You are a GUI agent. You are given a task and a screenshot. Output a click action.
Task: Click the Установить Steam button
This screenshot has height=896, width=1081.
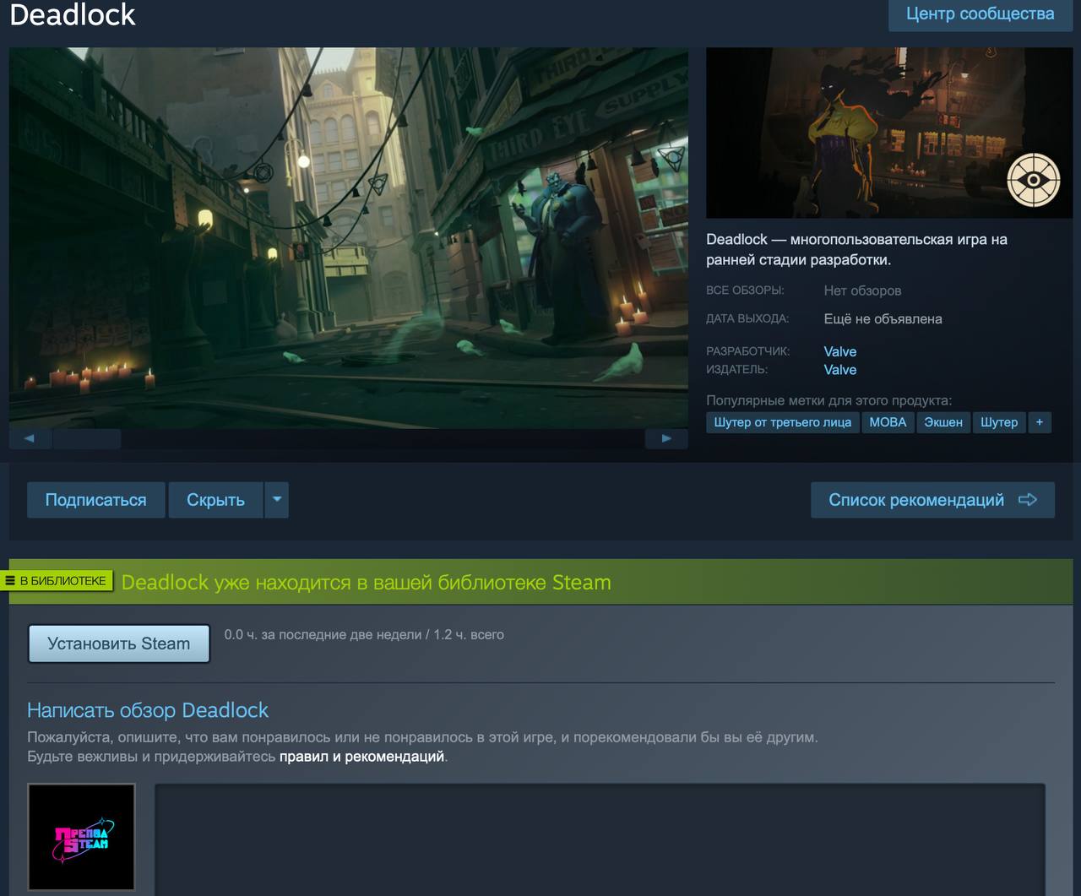(x=118, y=643)
